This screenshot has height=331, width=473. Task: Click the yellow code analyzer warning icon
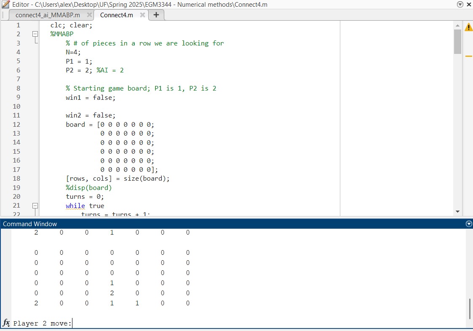click(468, 27)
